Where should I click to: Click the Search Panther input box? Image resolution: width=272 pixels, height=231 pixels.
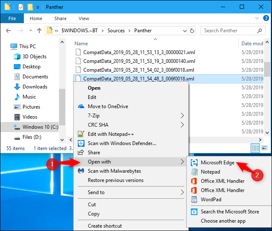tap(230, 31)
